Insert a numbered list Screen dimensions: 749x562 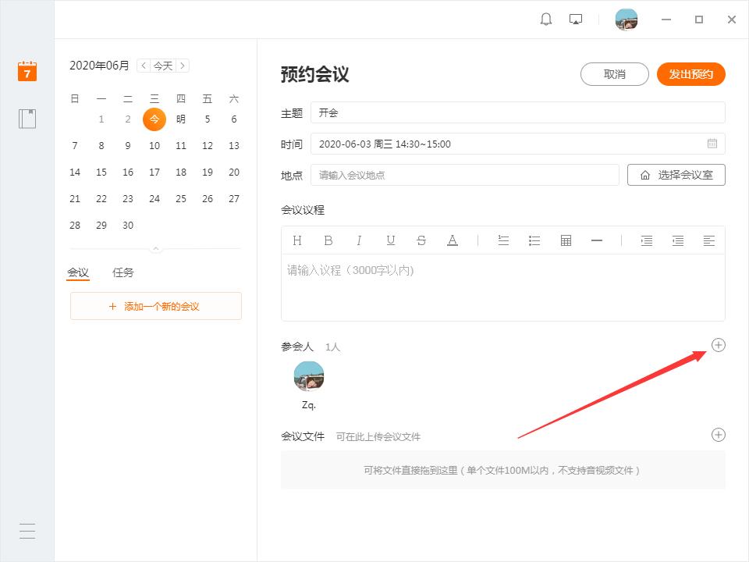click(503, 240)
